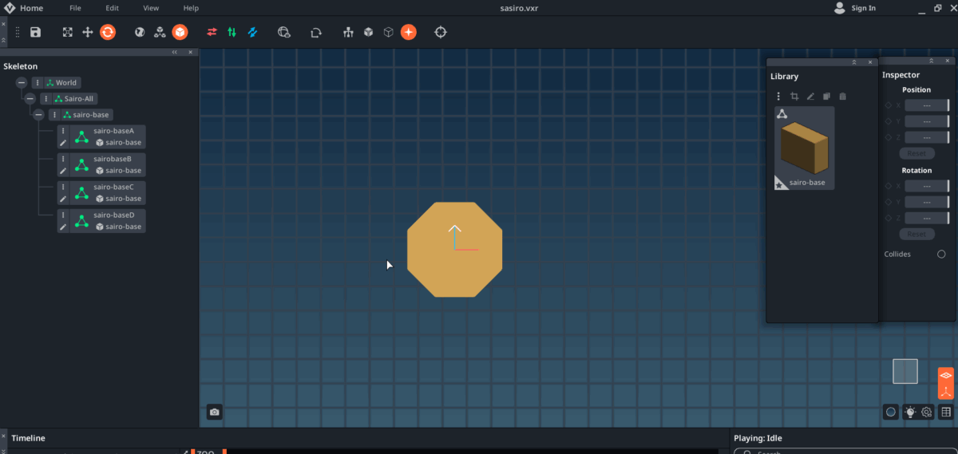Toggle the circle shading mode button in the viewport
Screen dimensions: 958x454
click(891, 412)
